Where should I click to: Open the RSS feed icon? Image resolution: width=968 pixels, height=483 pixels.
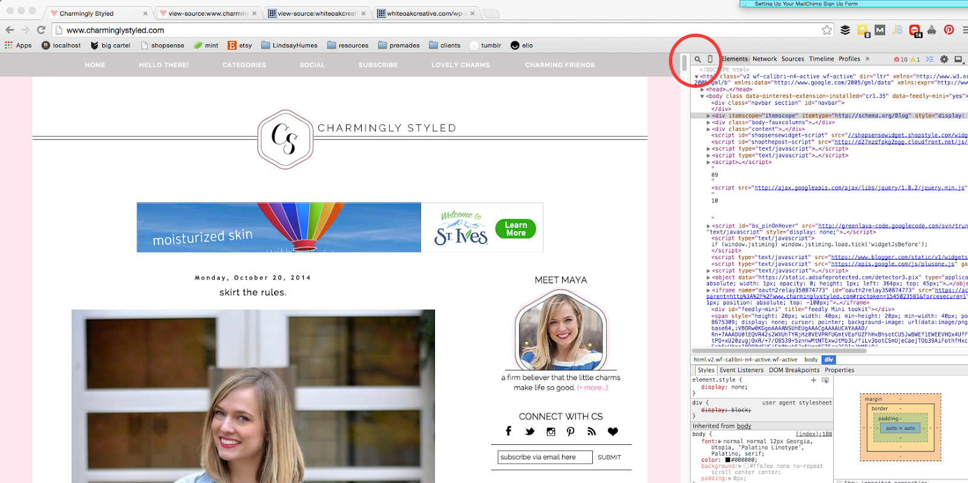[592, 432]
